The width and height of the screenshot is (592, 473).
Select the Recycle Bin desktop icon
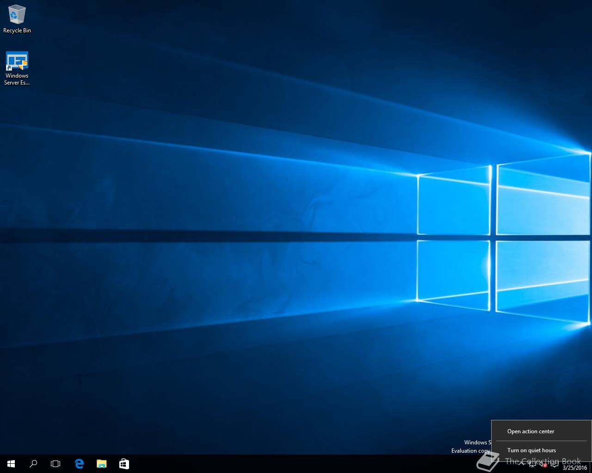[x=17, y=15]
